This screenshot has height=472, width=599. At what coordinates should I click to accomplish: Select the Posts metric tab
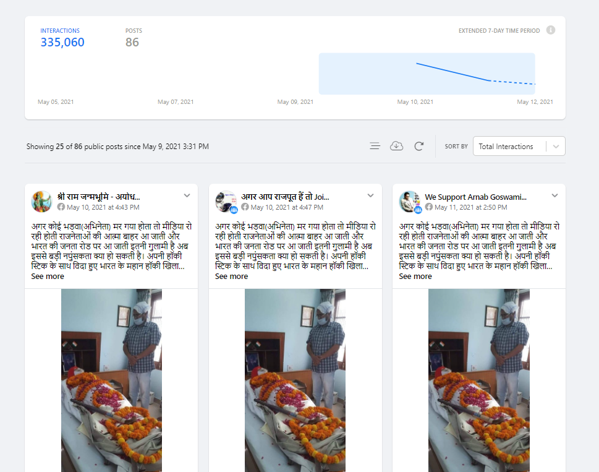(133, 37)
